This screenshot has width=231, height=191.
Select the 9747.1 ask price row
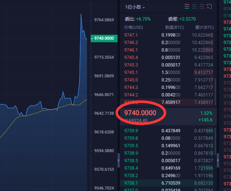pyautogui.click(x=131, y=35)
